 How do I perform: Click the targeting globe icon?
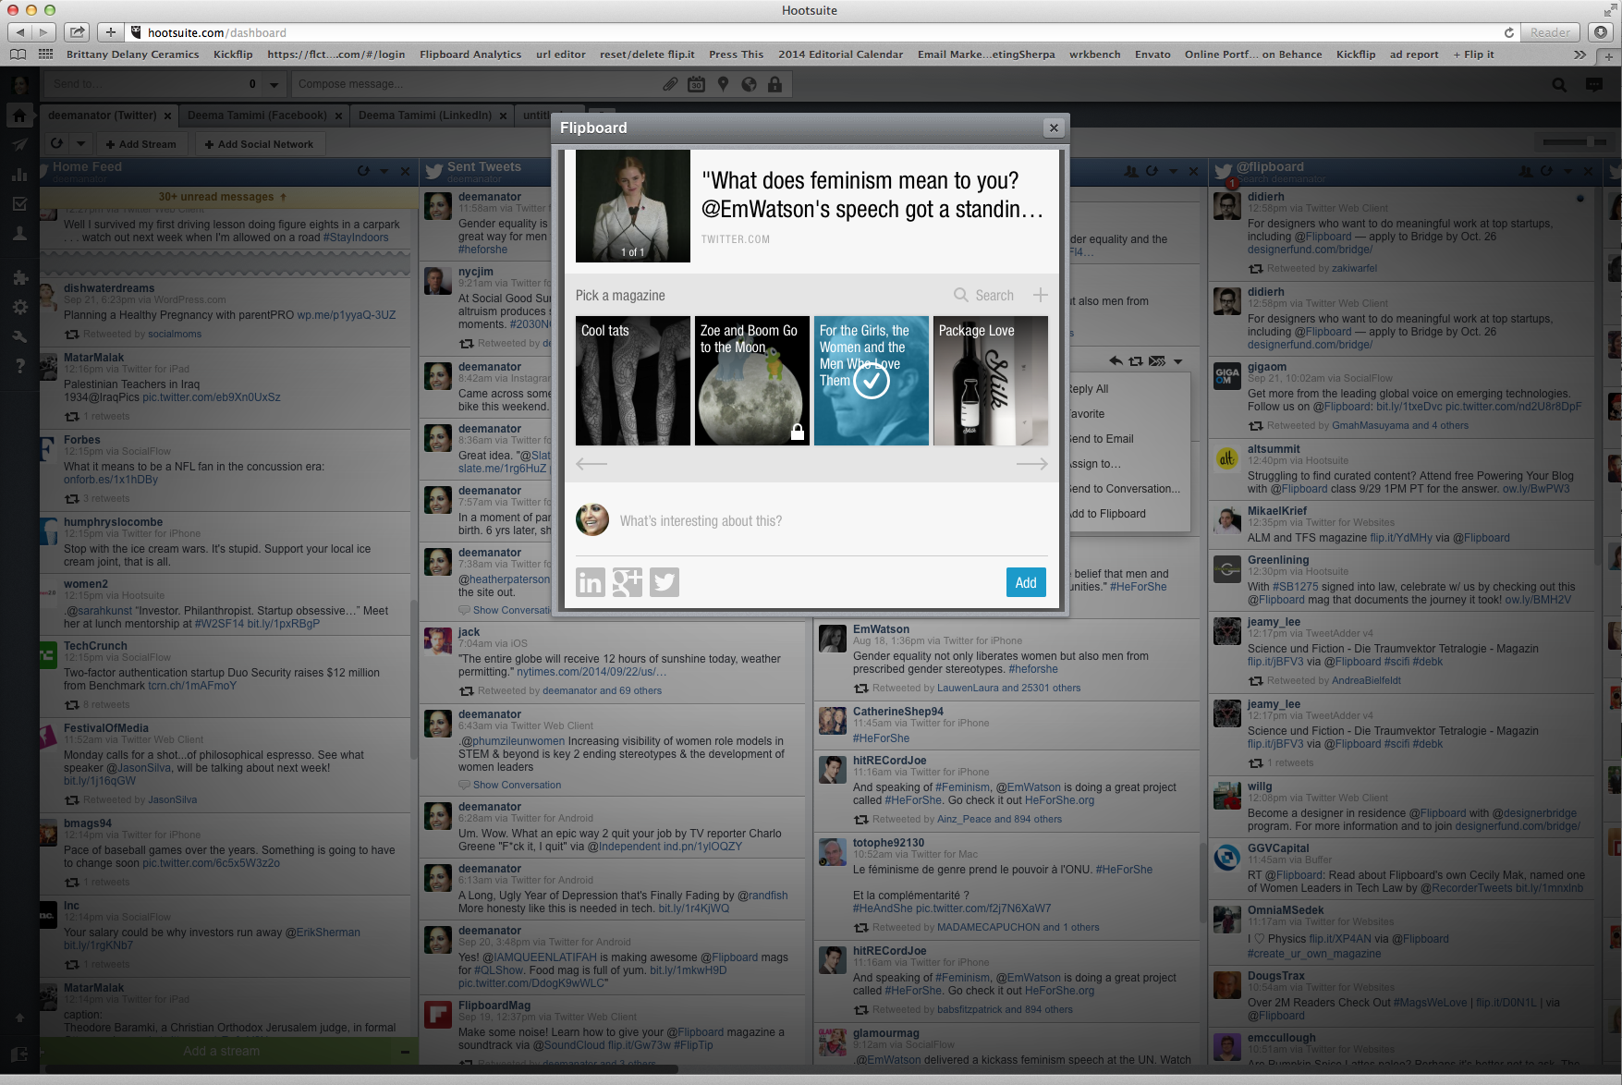[x=749, y=84]
